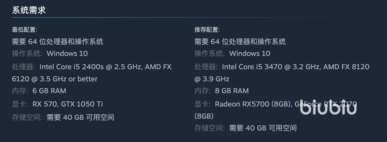The image size is (387, 142).
Task: Select the 推荐配置 column label
Action: pyautogui.click(x=207, y=30)
